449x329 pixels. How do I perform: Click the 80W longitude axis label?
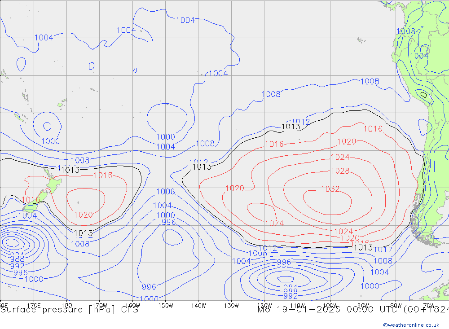pyautogui.click(x=396, y=306)
